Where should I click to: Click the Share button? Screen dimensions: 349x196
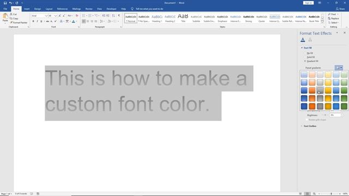point(340,9)
